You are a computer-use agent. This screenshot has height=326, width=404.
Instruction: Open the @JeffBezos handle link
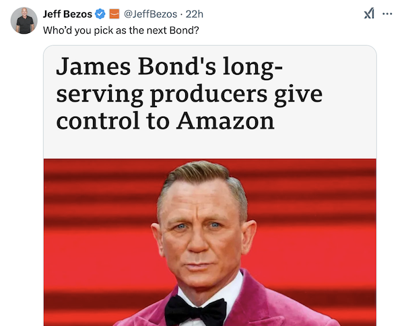point(150,14)
